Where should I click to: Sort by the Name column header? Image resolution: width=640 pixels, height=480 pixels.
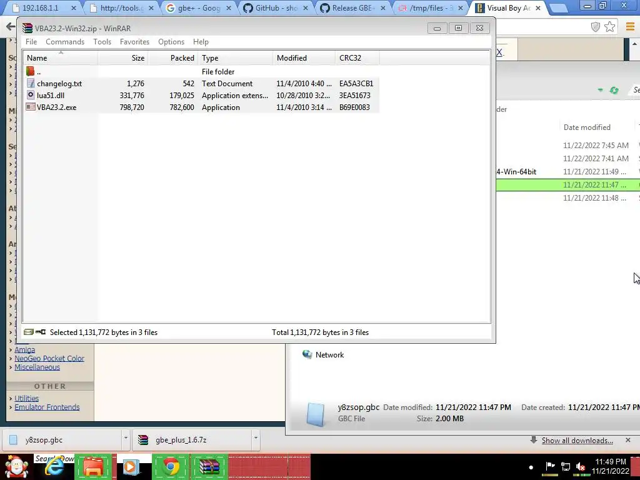61,58
